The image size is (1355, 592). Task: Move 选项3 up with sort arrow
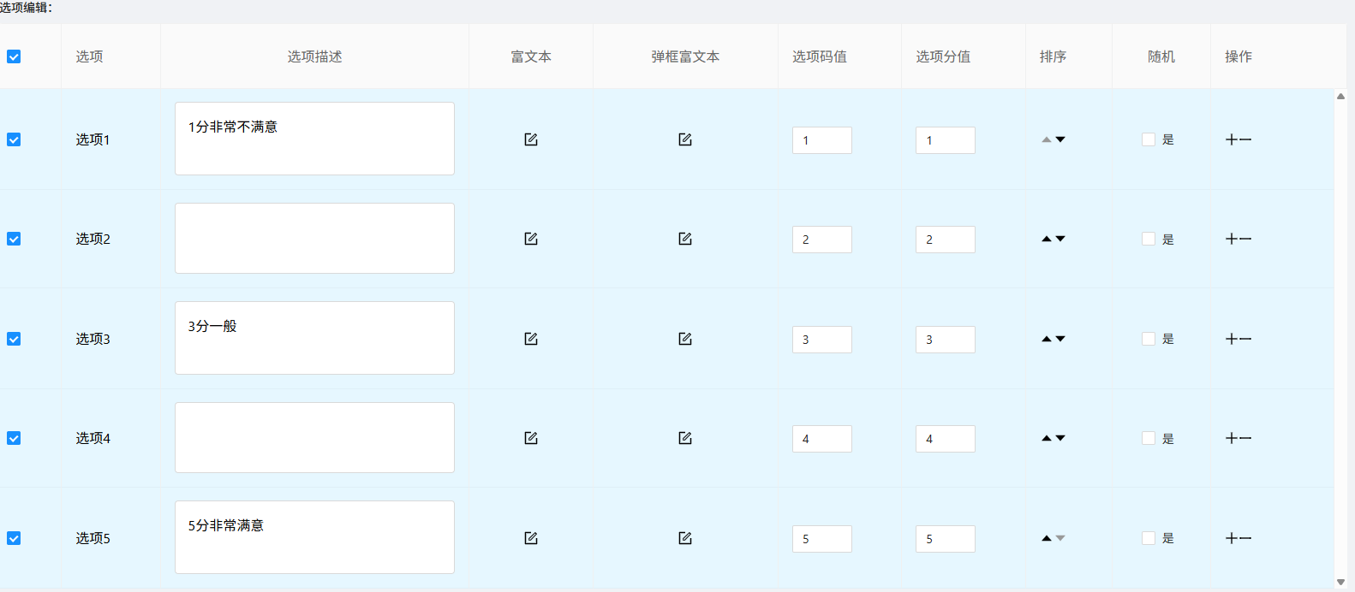[1047, 339]
